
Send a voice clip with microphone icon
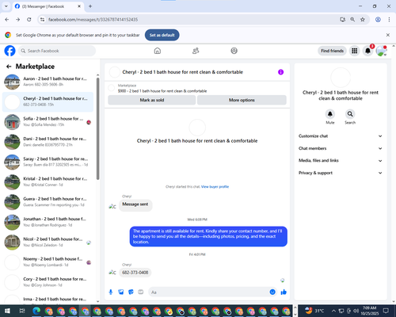[x=111, y=292]
